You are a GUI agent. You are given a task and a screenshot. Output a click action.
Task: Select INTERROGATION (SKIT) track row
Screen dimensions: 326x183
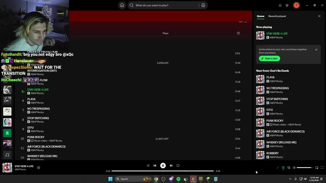pyautogui.click(x=131, y=72)
